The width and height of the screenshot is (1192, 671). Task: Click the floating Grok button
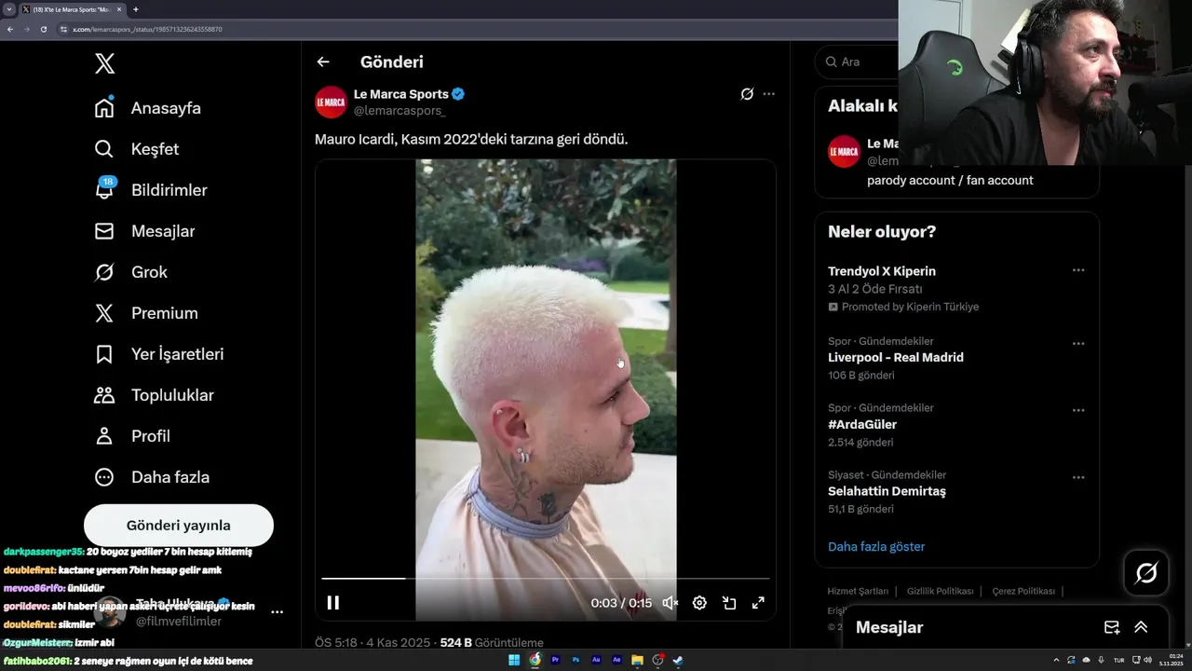point(1146,573)
